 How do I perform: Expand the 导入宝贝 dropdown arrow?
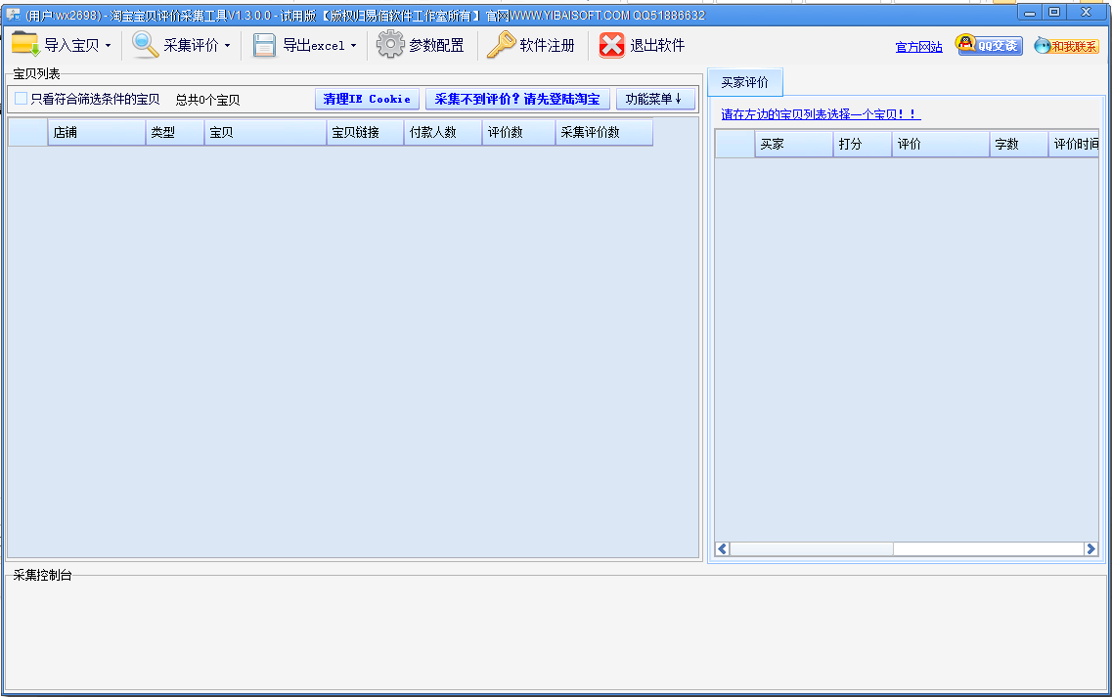pyautogui.click(x=109, y=46)
